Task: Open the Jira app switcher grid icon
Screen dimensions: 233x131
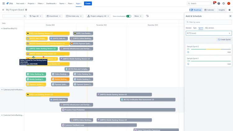Action: click(3, 3)
